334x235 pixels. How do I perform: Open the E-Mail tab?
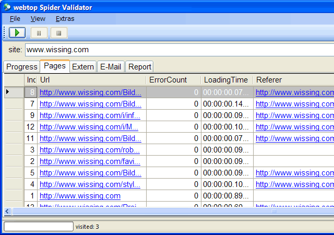point(111,67)
